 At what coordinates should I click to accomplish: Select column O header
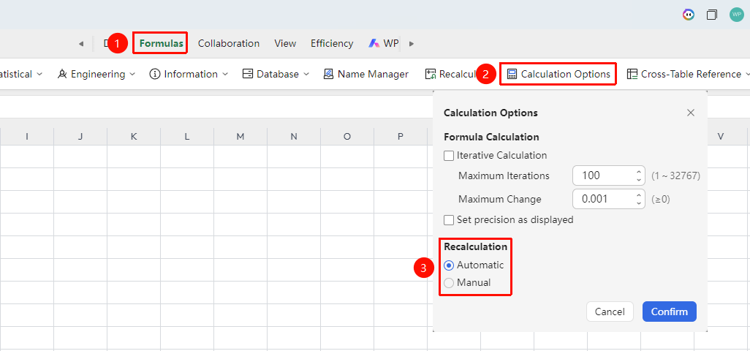(x=347, y=136)
